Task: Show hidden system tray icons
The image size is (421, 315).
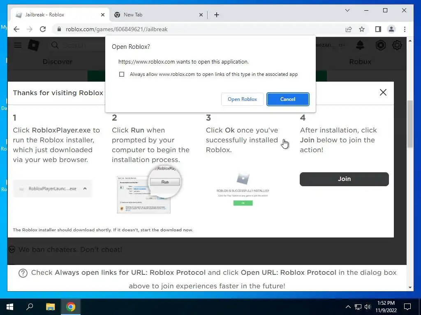Action: pos(348,307)
